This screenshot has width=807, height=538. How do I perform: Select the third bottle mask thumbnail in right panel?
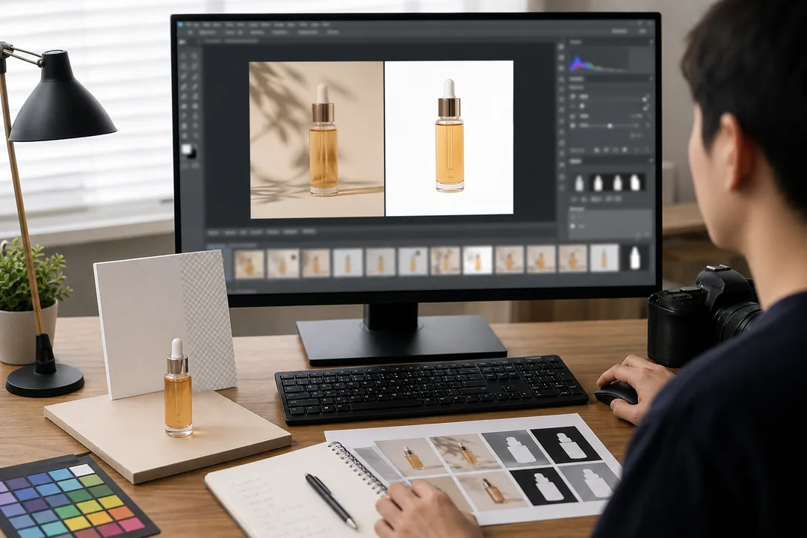[617, 183]
